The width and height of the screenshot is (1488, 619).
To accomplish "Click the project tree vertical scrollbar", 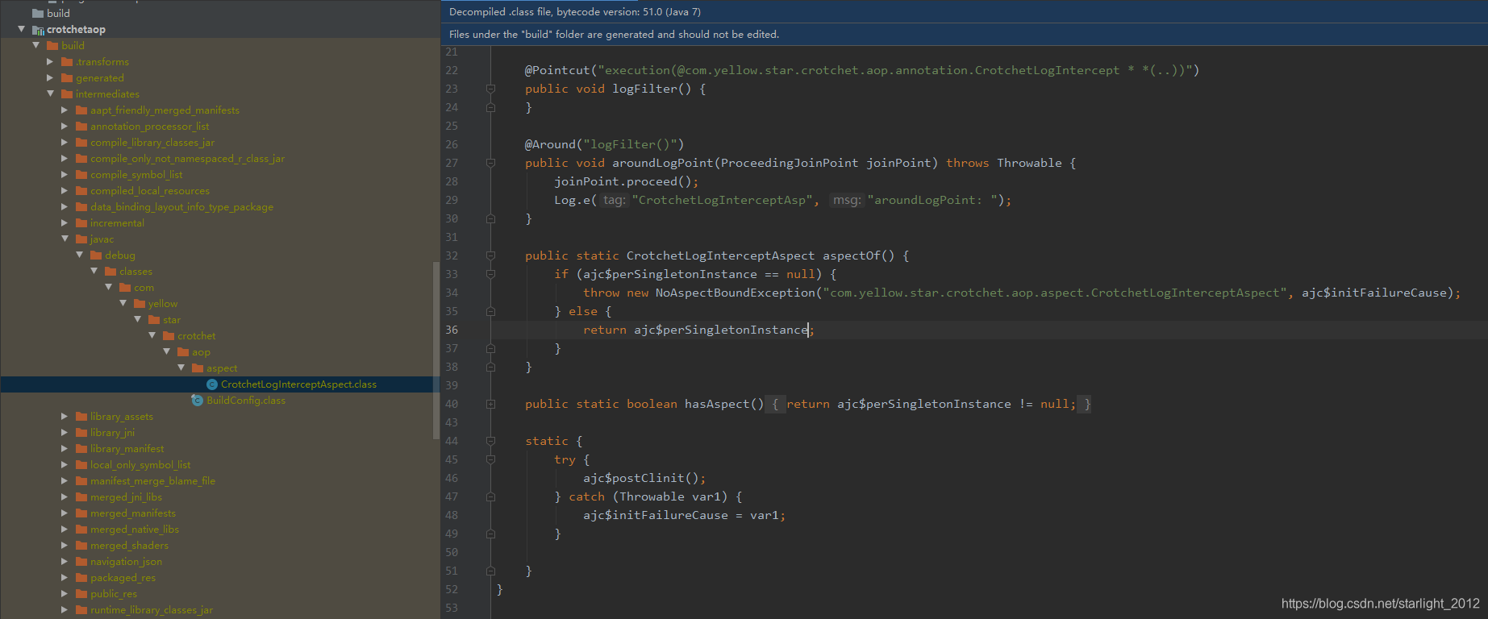I will pyautogui.click(x=436, y=351).
